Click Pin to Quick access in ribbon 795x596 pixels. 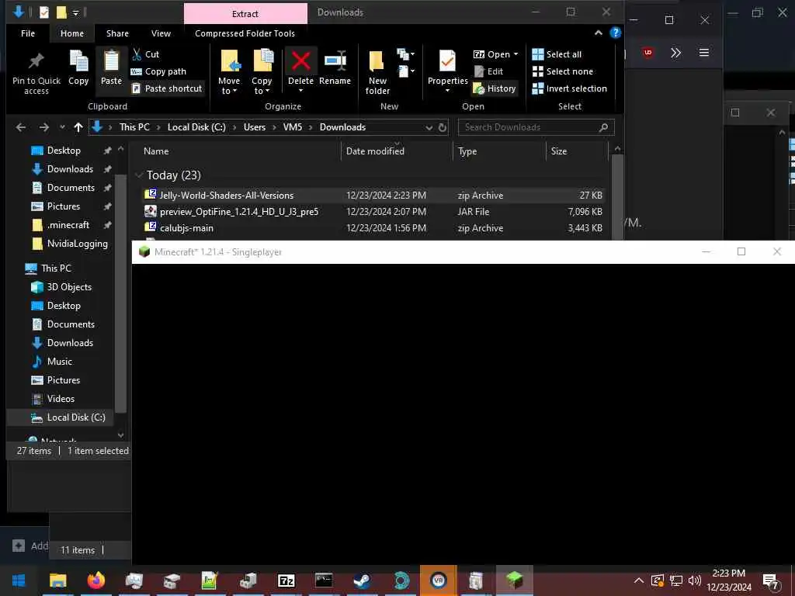(36, 73)
